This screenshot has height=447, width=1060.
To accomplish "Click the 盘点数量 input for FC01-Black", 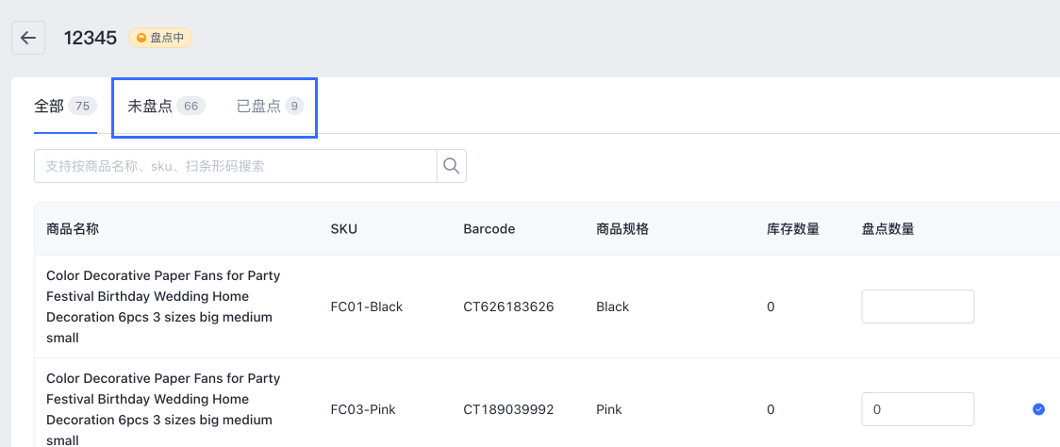I will [x=918, y=306].
